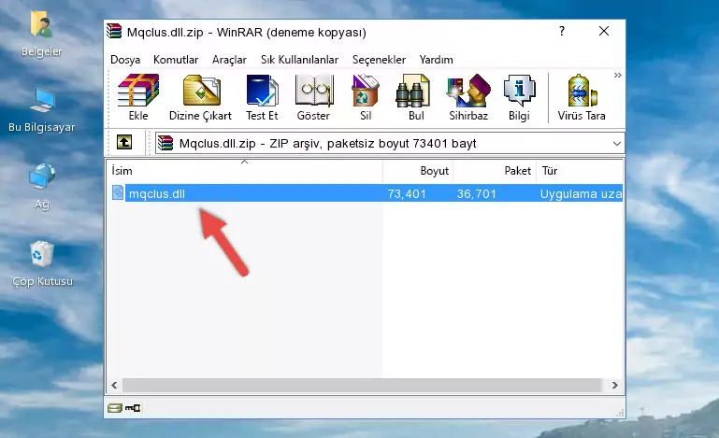Click the question mark help button
The image size is (719, 438).
point(562,31)
